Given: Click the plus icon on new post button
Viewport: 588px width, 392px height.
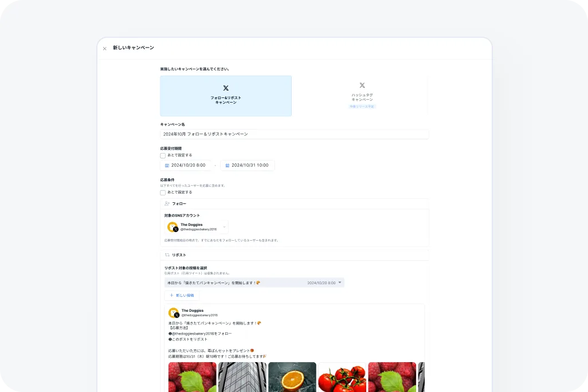Looking at the screenshot, I should point(171,296).
